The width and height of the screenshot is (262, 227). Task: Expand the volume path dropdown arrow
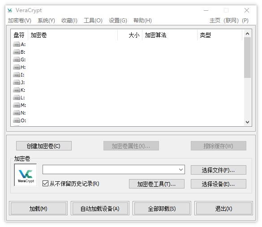181,170
